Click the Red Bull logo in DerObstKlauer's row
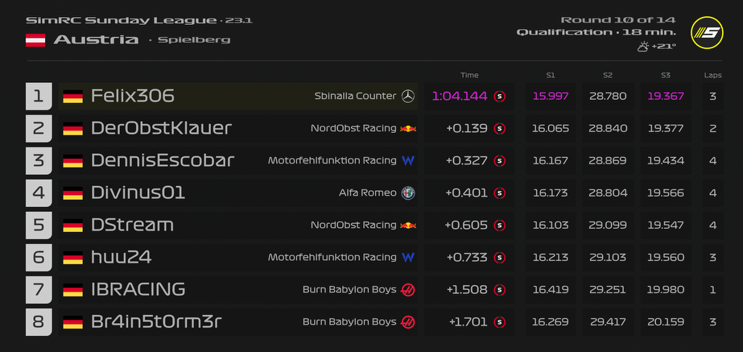 point(408,128)
